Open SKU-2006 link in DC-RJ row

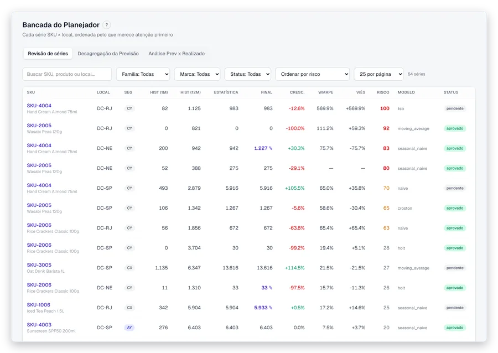pos(39,225)
